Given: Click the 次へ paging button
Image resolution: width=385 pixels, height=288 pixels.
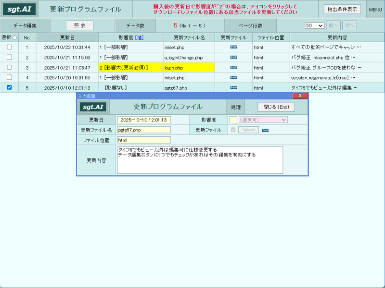Looking at the screenshot, I should (x=349, y=25).
